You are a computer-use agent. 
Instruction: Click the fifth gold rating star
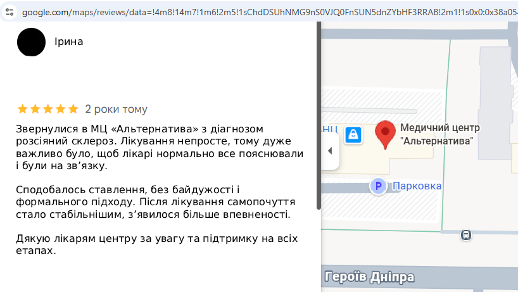(x=73, y=109)
